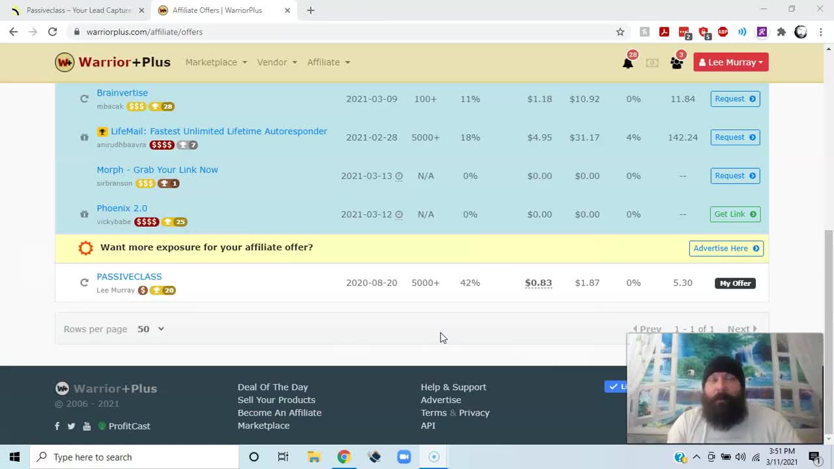Open the ProfitCast footer link
Screen dimensions: 834x469
[x=124, y=426]
